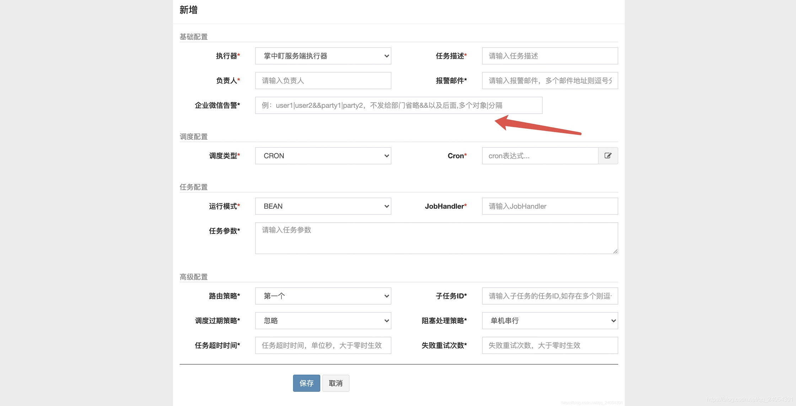
Task: Focus the 任务描述 input field
Action: click(549, 56)
